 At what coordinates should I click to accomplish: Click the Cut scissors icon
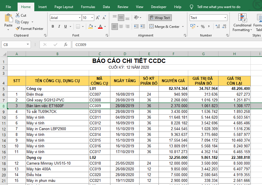(18, 16)
